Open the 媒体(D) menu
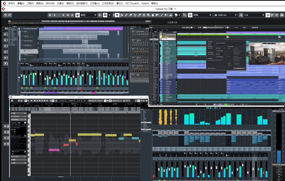The width and height of the screenshot is (285, 181). coord(70,3)
